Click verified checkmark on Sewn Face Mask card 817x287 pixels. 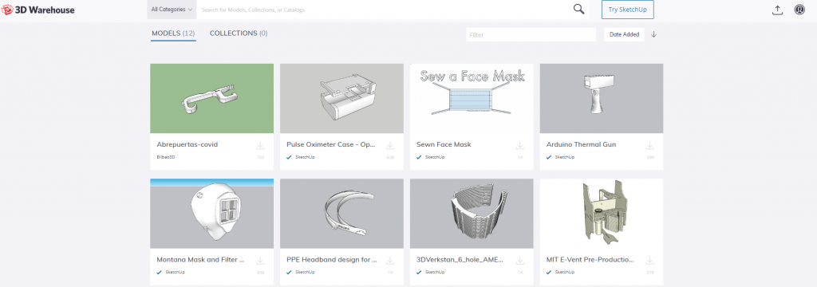419,157
